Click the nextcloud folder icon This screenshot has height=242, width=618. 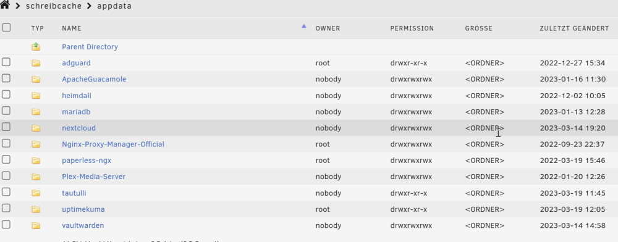pyautogui.click(x=36, y=128)
